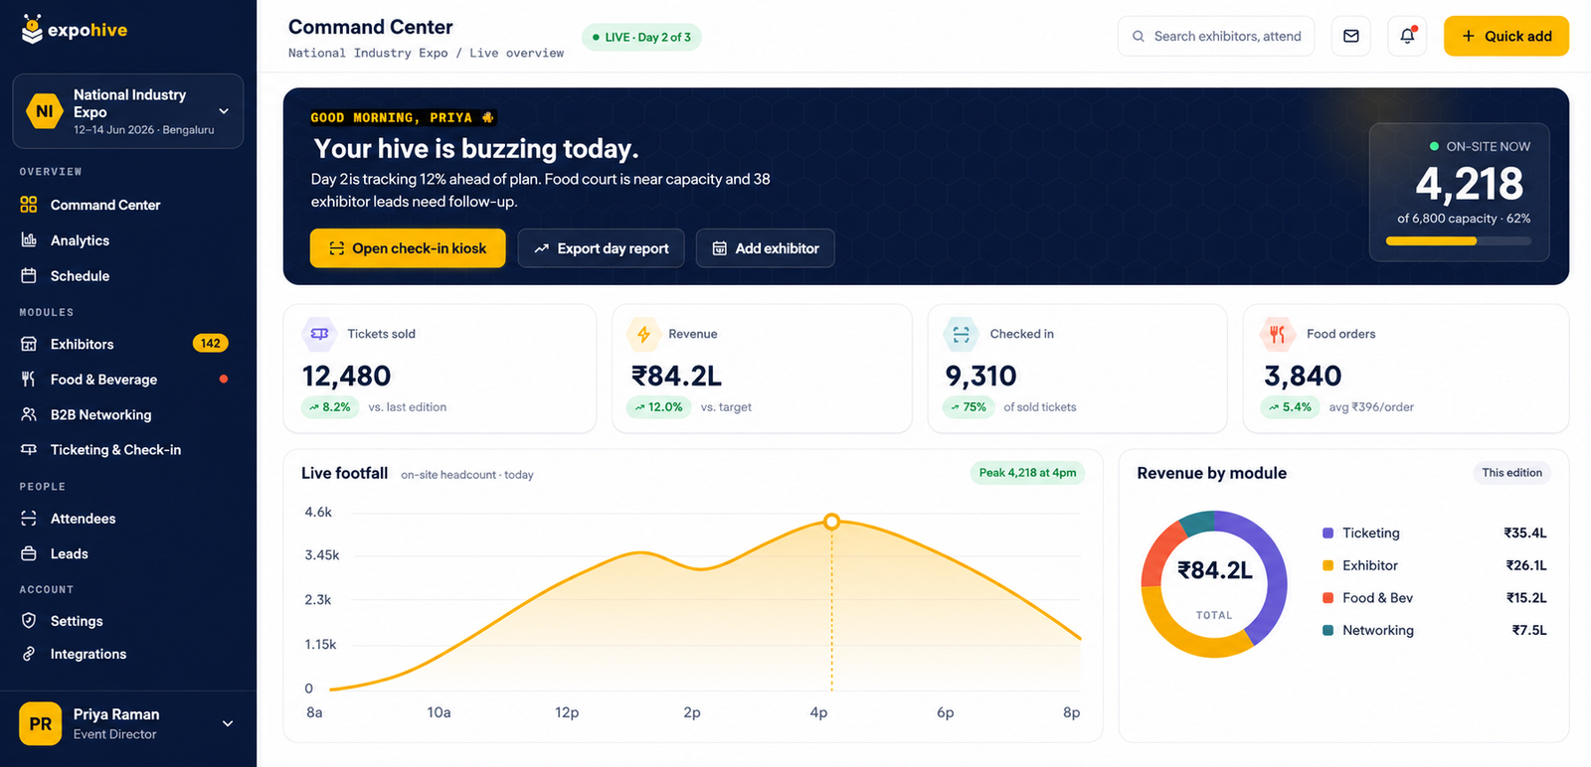This screenshot has width=1591, height=767.
Task: Open the This edition period selector
Action: [x=1511, y=473]
